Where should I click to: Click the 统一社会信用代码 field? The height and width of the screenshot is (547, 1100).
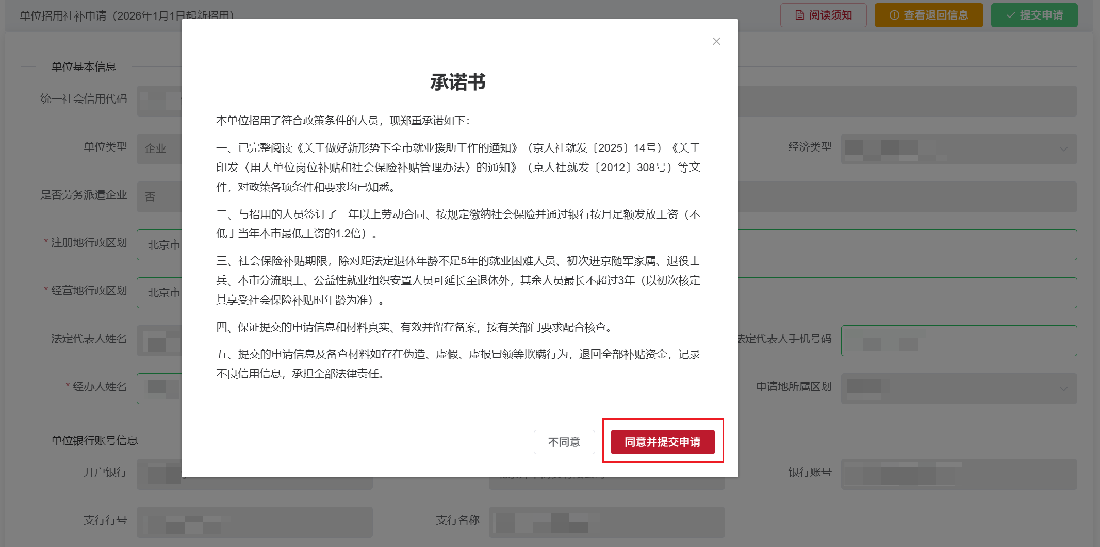click(x=159, y=101)
